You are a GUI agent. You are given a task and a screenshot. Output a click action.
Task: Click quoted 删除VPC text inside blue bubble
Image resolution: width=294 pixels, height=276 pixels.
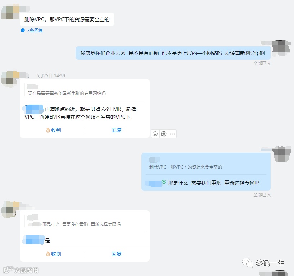pos(185,167)
